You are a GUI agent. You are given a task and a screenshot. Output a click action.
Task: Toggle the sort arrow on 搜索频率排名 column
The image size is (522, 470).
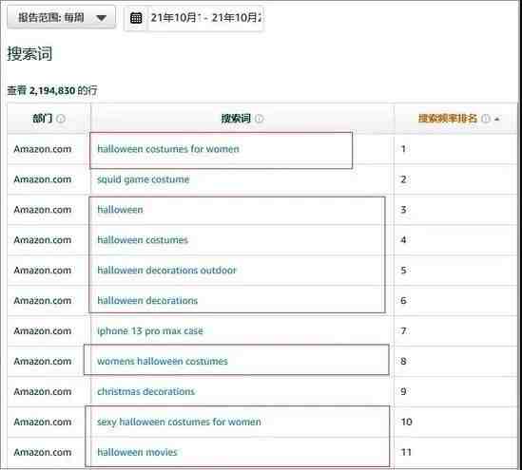(x=497, y=119)
